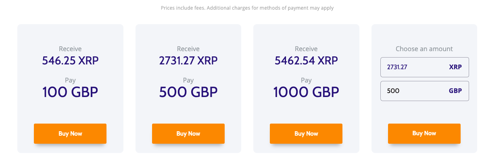Click the GBP currency label in input
The height and width of the screenshot is (157, 482).
click(x=455, y=91)
